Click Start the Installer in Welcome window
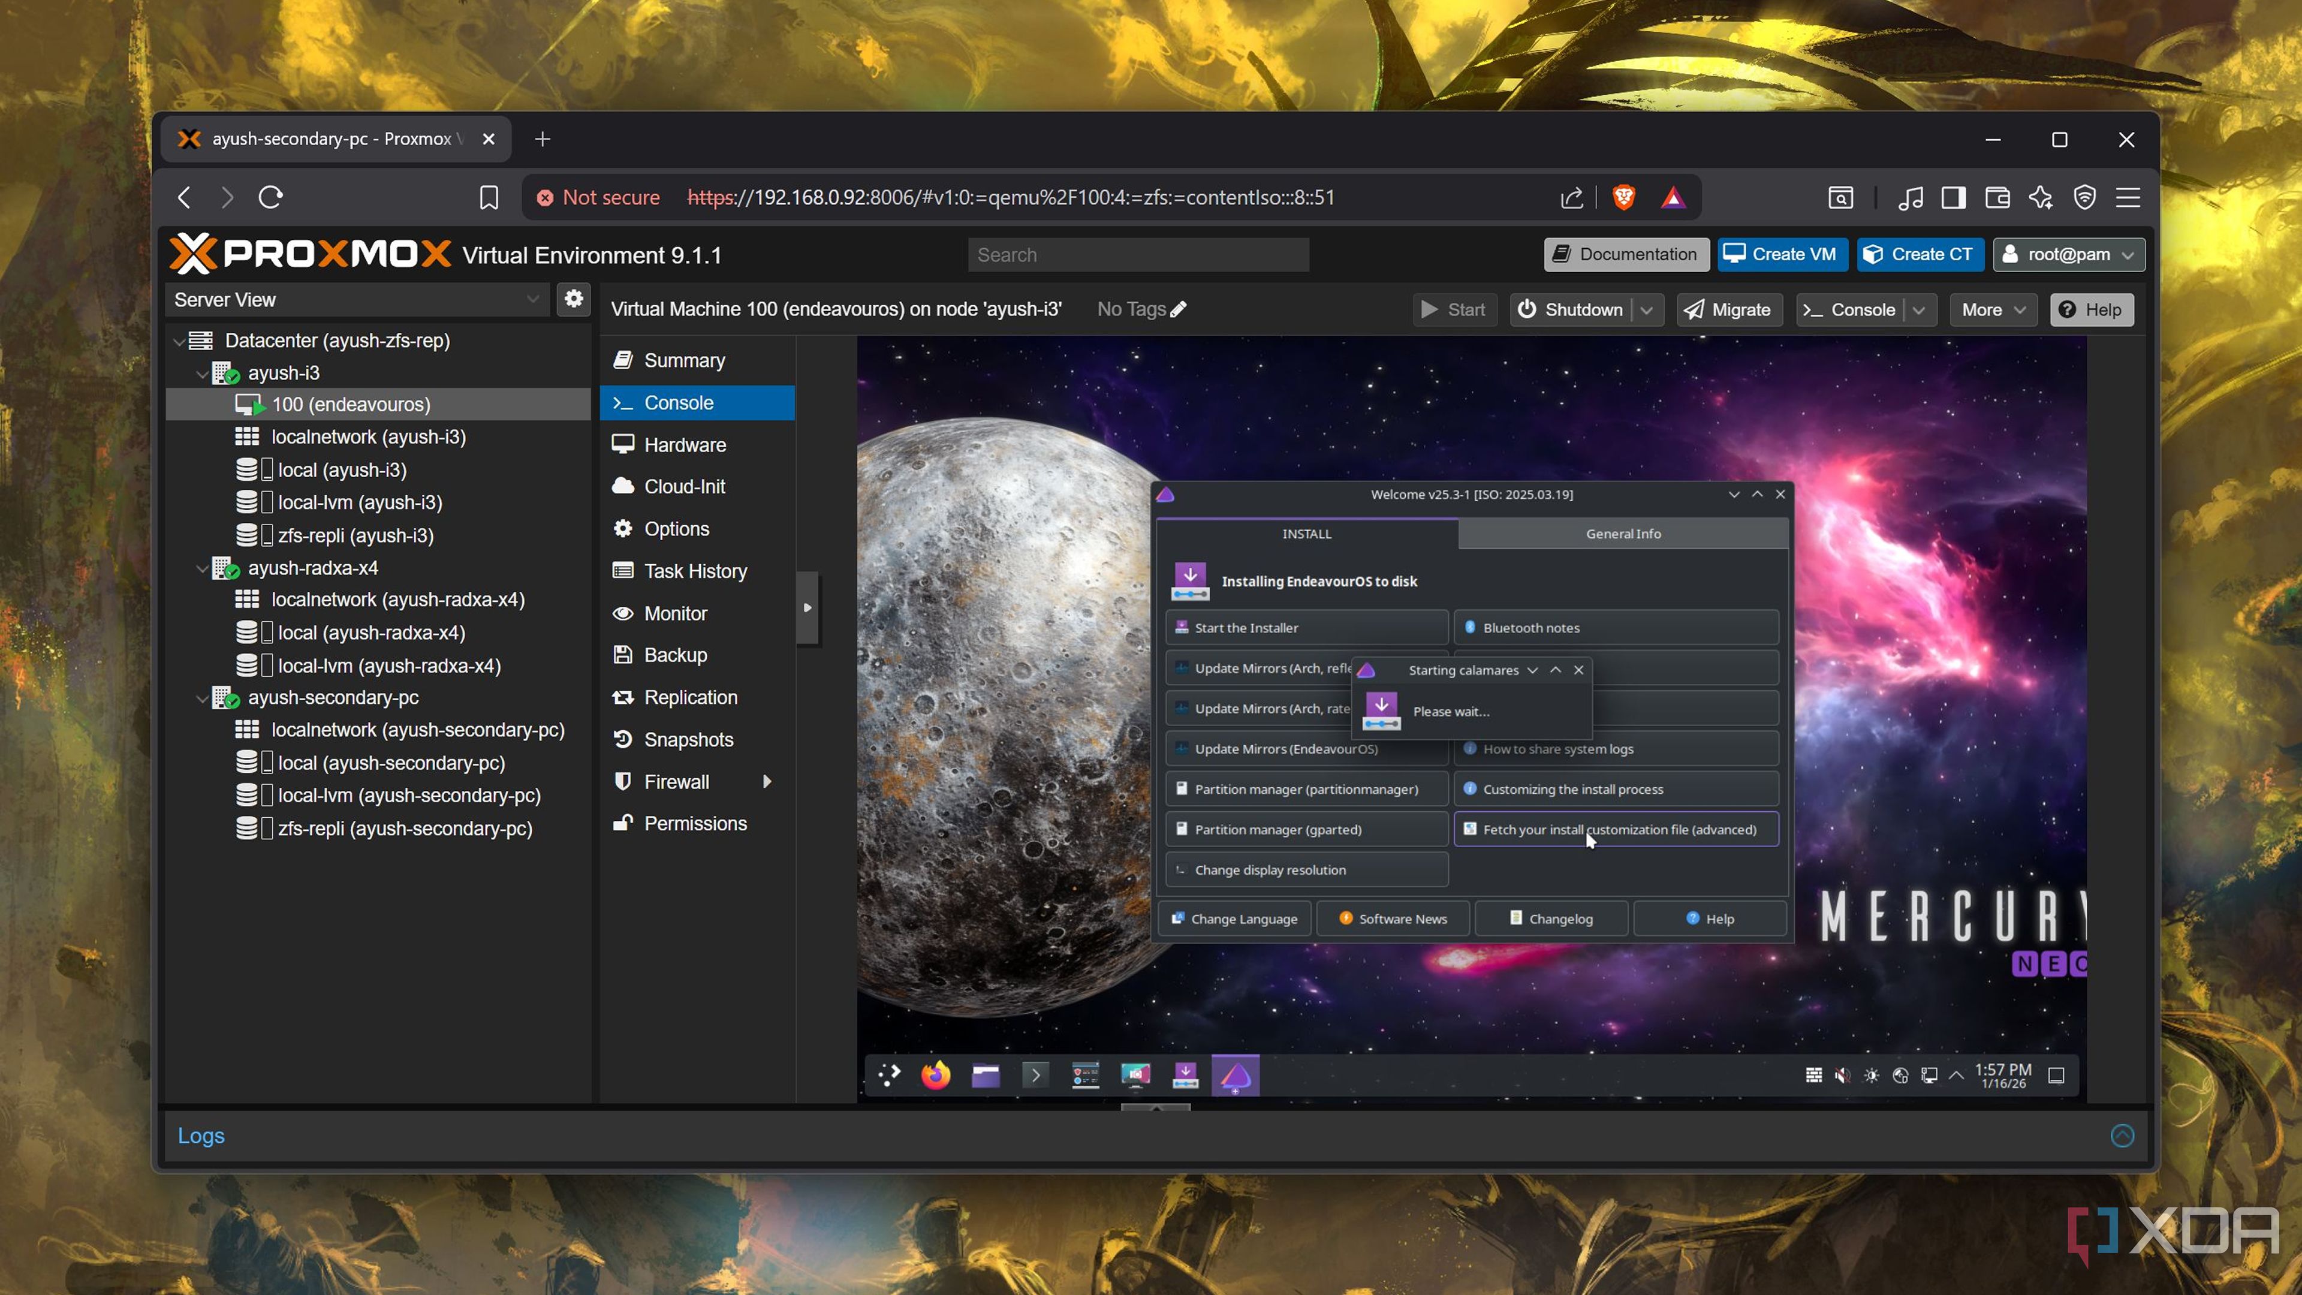The height and width of the screenshot is (1295, 2302). pyautogui.click(x=1307, y=627)
